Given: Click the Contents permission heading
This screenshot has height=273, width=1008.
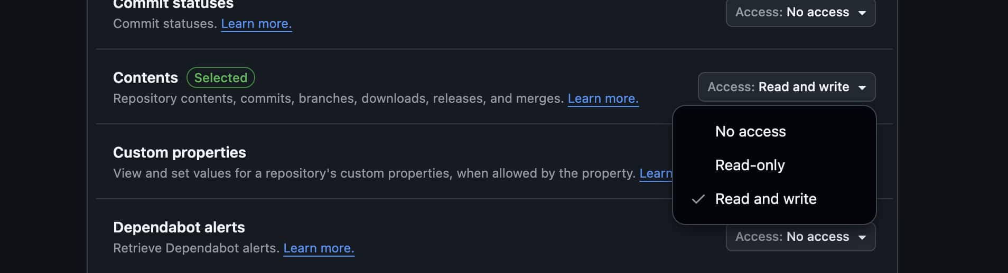Looking at the screenshot, I should 145,77.
